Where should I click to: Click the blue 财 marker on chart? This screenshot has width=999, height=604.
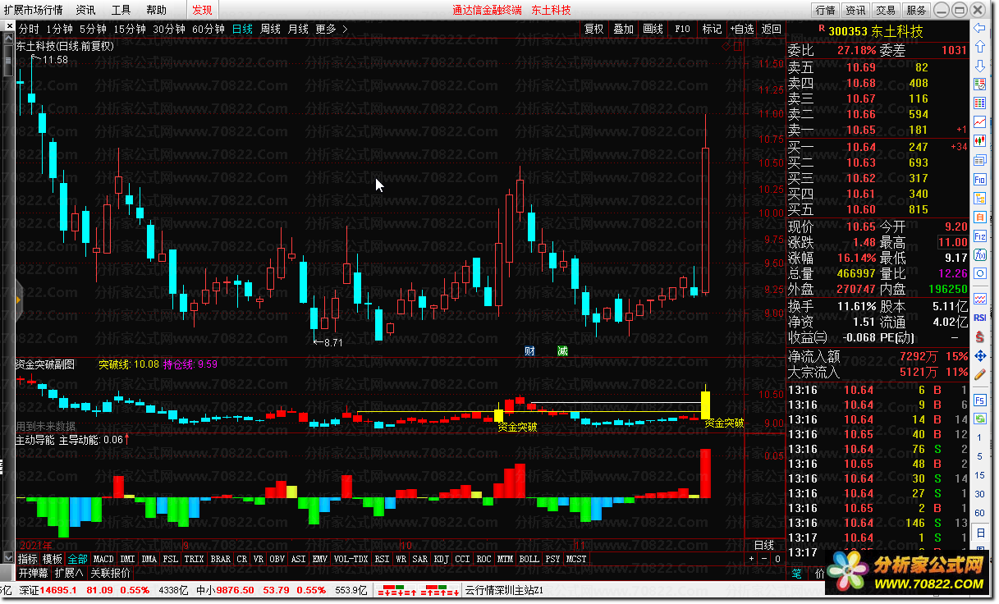point(529,350)
